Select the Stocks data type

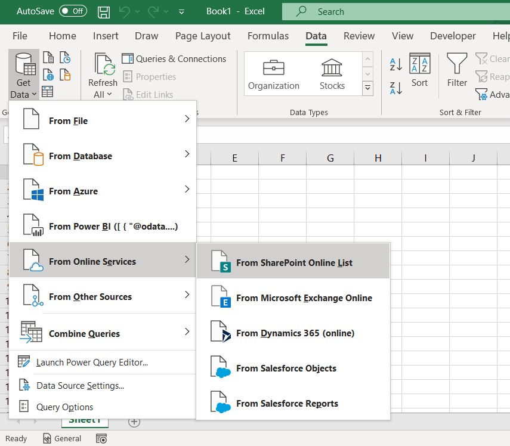pos(332,74)
